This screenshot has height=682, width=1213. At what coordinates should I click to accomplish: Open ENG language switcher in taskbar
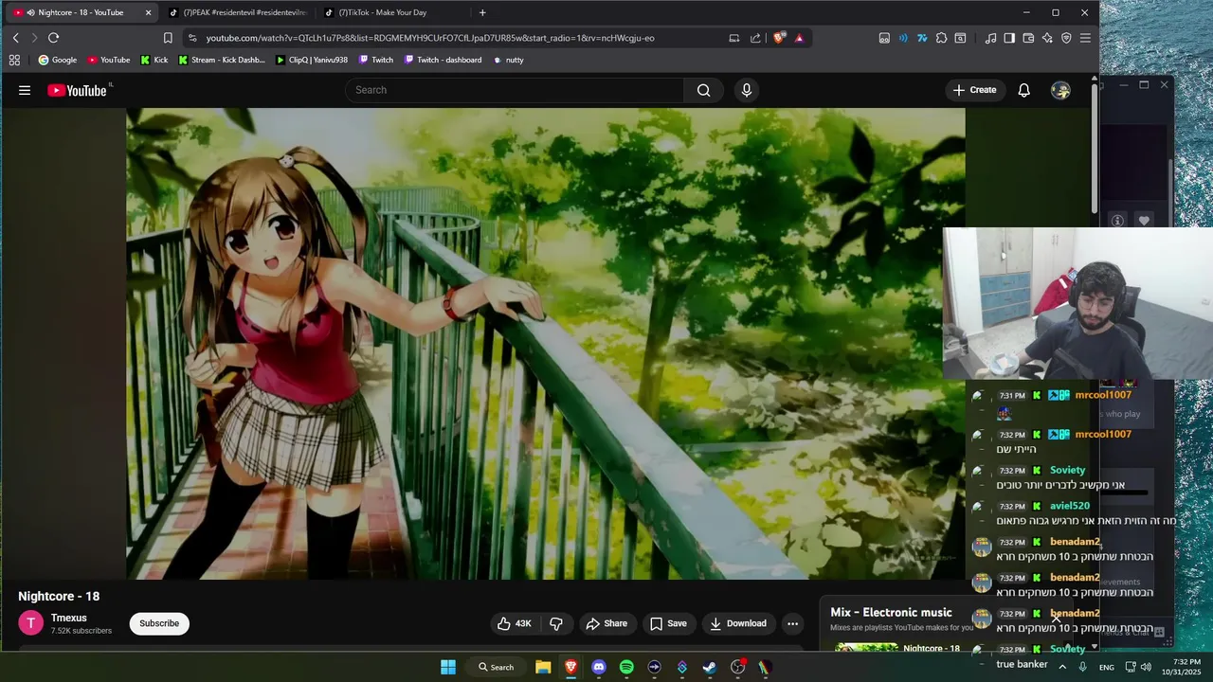[1106, 668]
